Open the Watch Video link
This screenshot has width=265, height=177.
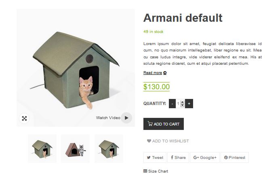[108, 118]
